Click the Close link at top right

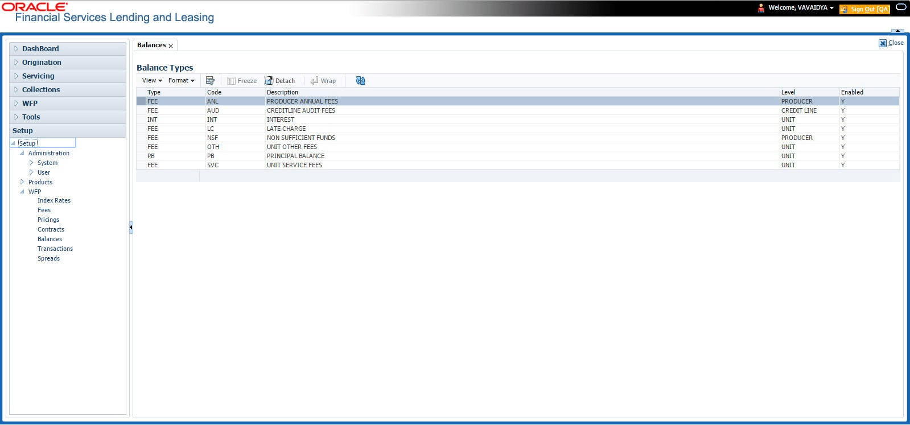(x=891, y=43)
